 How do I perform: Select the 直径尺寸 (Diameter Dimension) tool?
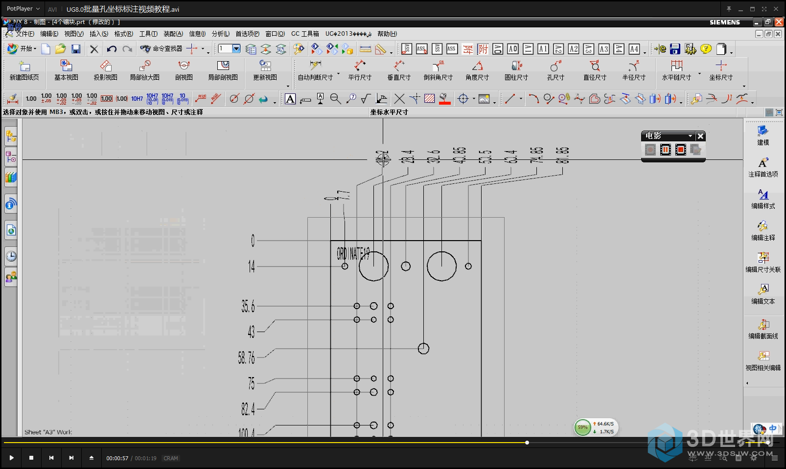[595, 70]
